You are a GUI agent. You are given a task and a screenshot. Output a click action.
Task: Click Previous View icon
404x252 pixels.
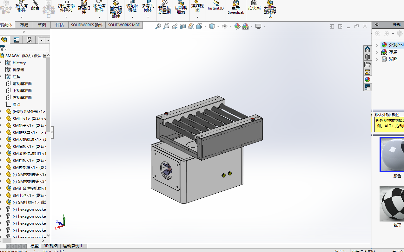coord(174,27)
